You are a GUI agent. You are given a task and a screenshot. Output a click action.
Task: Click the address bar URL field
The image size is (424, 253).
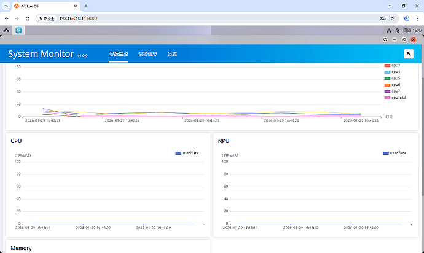click(x=184, y=18)
